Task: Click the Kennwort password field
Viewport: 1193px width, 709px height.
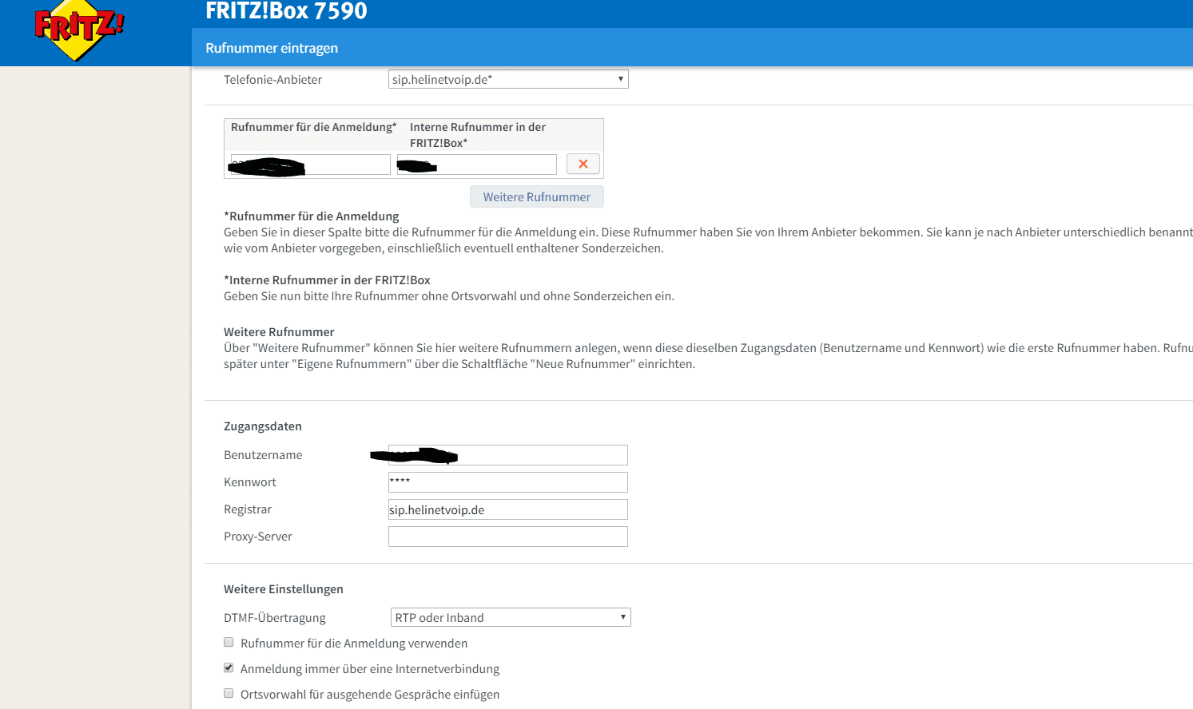Action: point(508,482)
